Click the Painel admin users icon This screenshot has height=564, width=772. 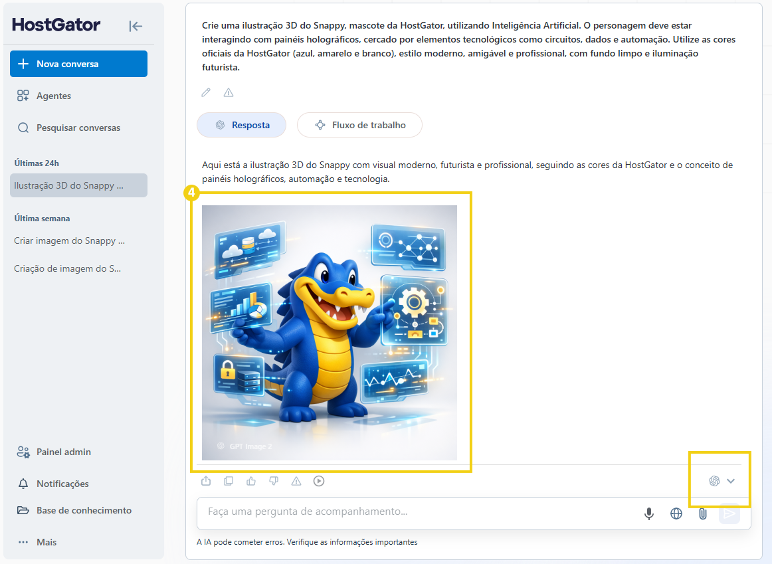[23, 452]
